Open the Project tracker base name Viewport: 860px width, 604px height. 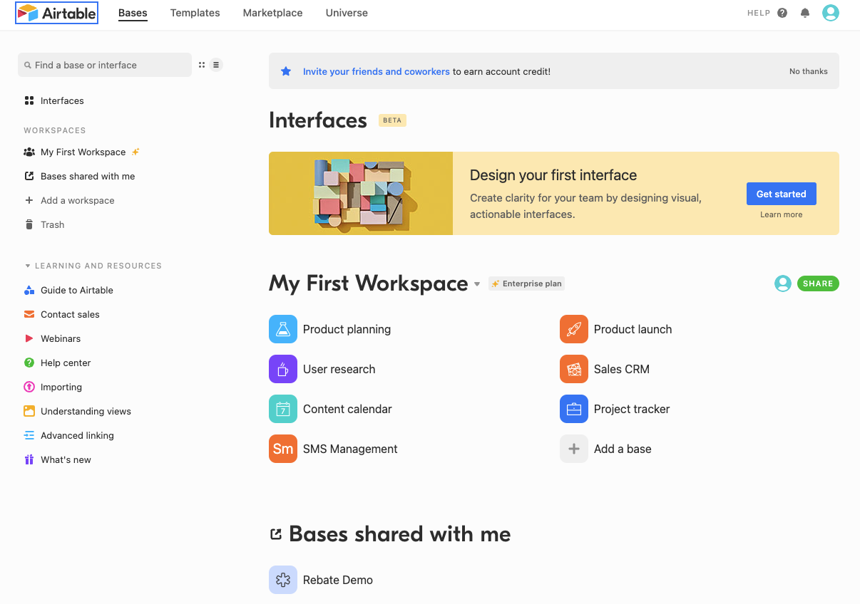(x=632, y=409)
